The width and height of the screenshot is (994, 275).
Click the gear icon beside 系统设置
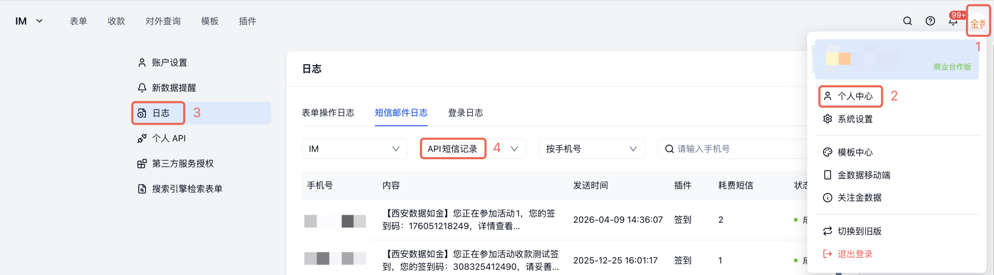pos(828,119)
